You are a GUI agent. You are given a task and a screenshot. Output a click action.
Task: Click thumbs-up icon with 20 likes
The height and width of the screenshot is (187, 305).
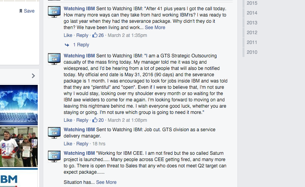coord(95,120)
